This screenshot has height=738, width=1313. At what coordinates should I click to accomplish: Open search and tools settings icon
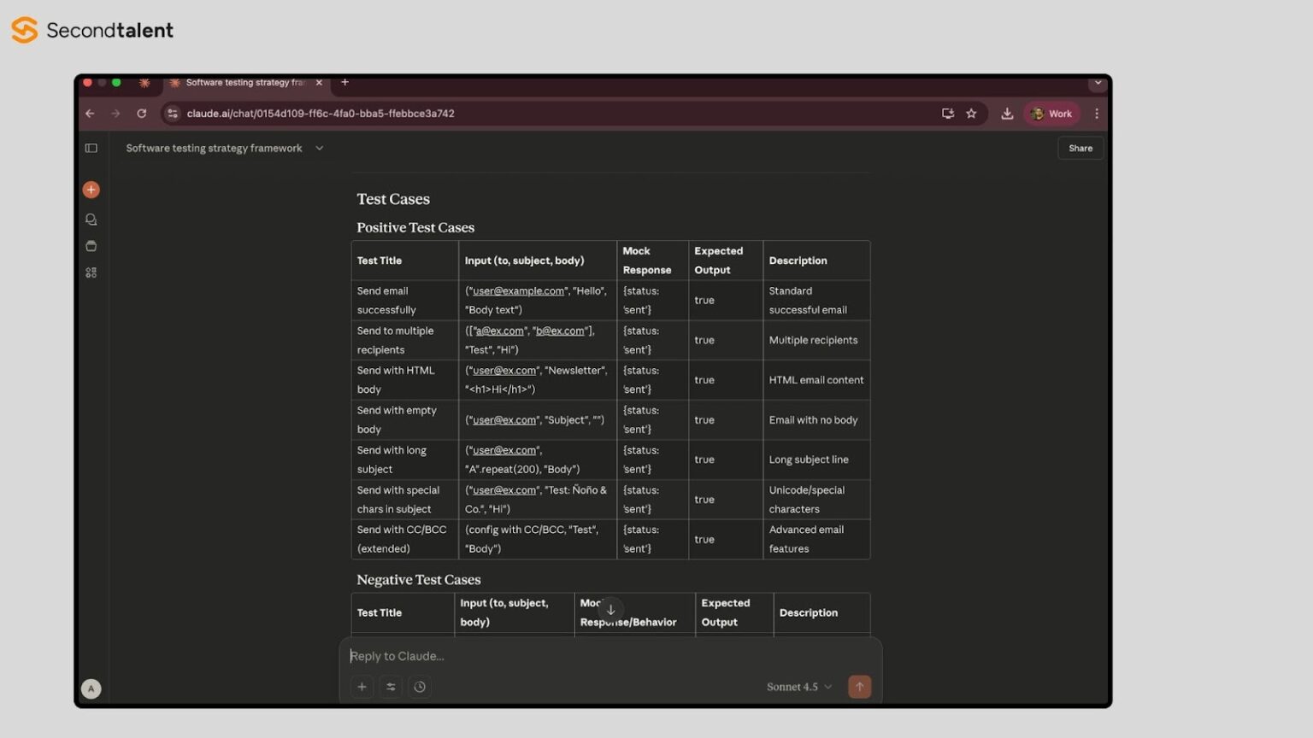click(x=391, y=687)
